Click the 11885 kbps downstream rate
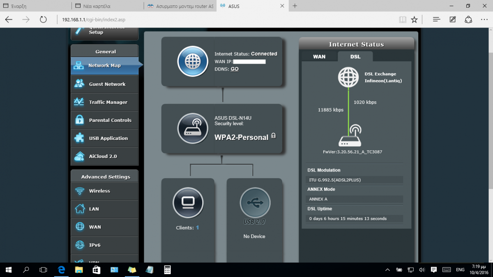 click(x=331, y=110)
